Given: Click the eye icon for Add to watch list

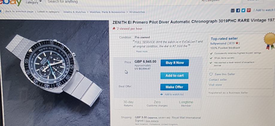Looking at the screenshot, I should (x=162, y=94).
